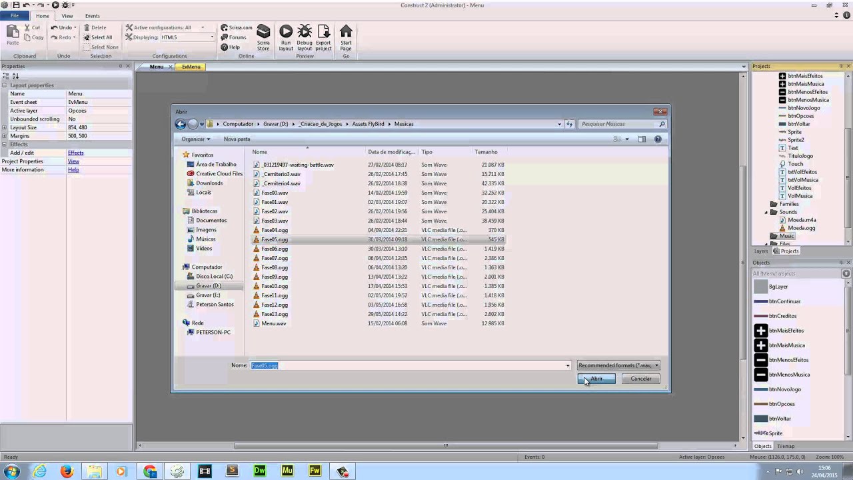Click the Cut toolbar item
The image size is (853, 480).
tap(32, 27)
